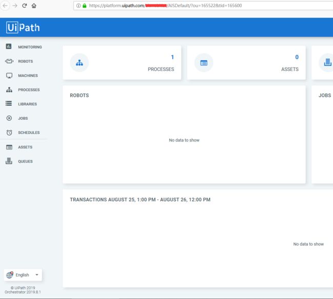Open the Assets menu item in sidebar

point(25,147)
